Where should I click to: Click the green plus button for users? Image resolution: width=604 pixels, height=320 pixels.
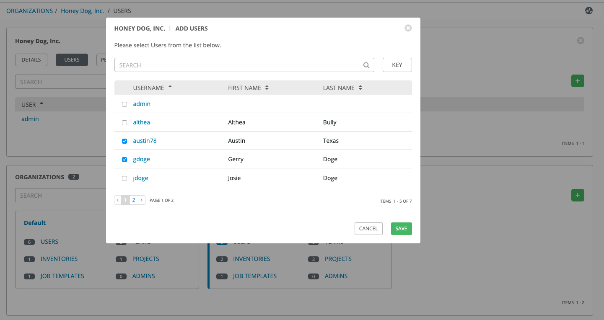(x=578, y=81)
